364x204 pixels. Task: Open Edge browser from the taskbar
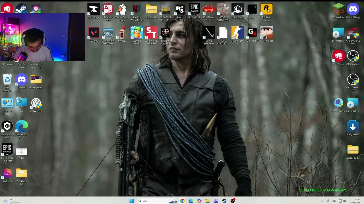coord(191,201)
